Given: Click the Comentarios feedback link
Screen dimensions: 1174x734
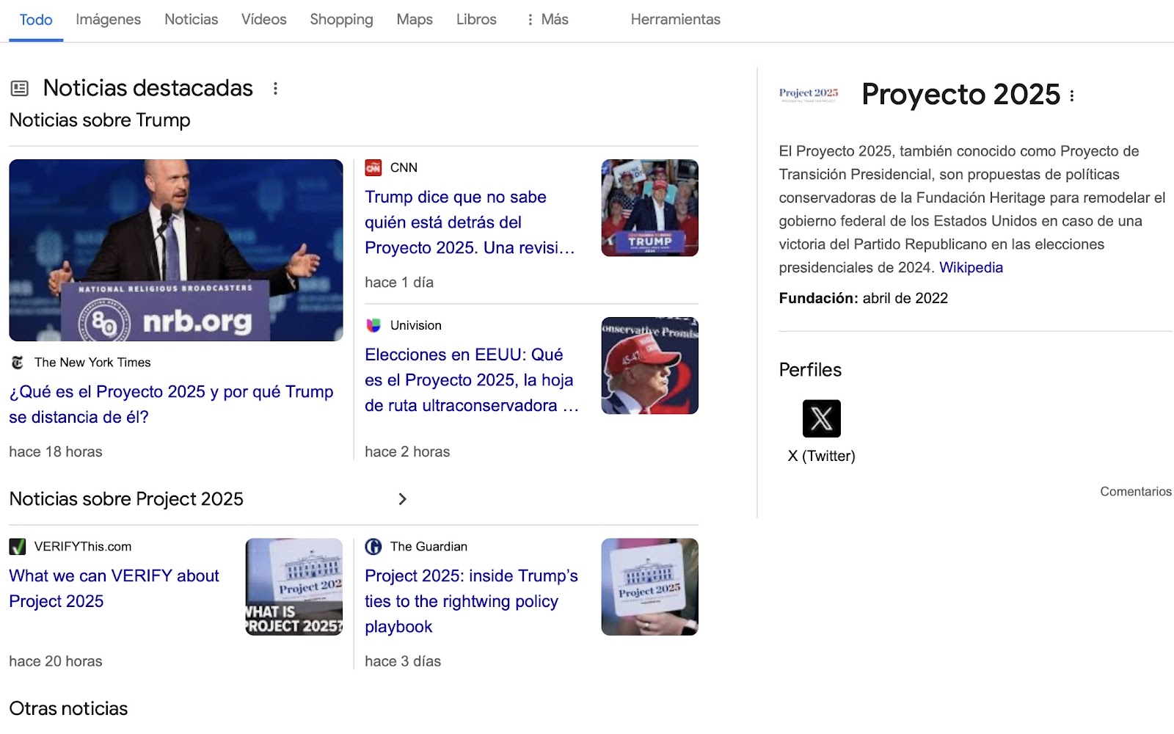Looking at the screenshot, I should click(1135, 492).
